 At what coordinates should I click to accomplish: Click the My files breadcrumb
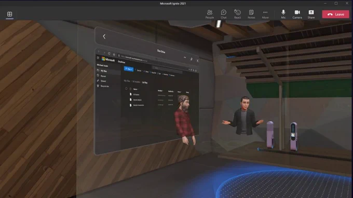pos(127,81)
